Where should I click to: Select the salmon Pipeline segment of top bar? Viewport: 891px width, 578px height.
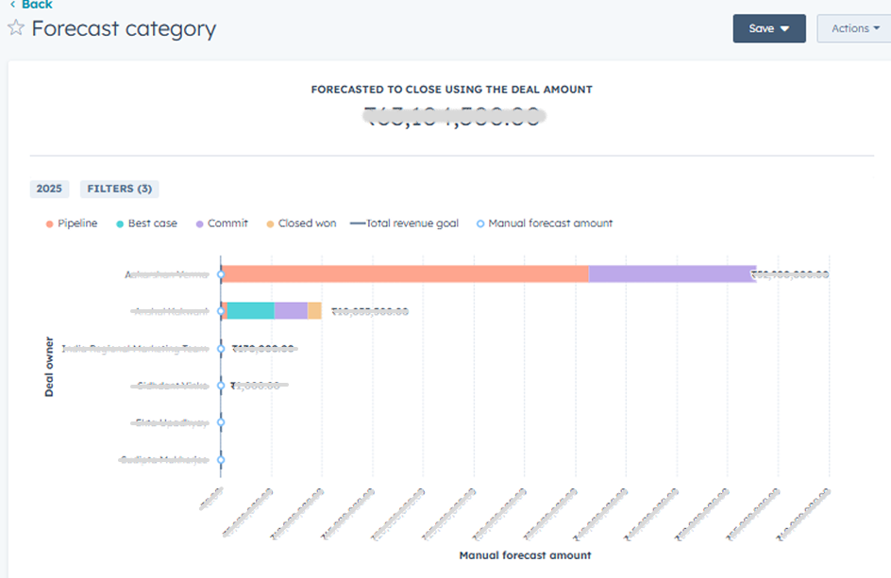(x=404, y=274)
